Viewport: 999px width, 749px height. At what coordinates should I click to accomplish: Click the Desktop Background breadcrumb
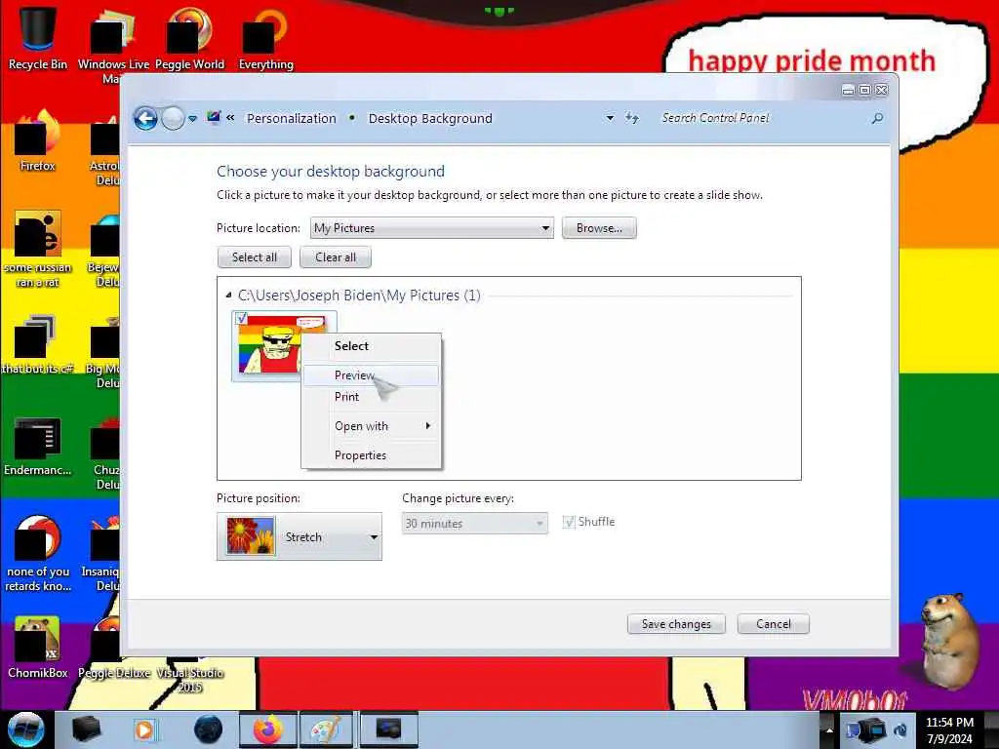[430, 118]
